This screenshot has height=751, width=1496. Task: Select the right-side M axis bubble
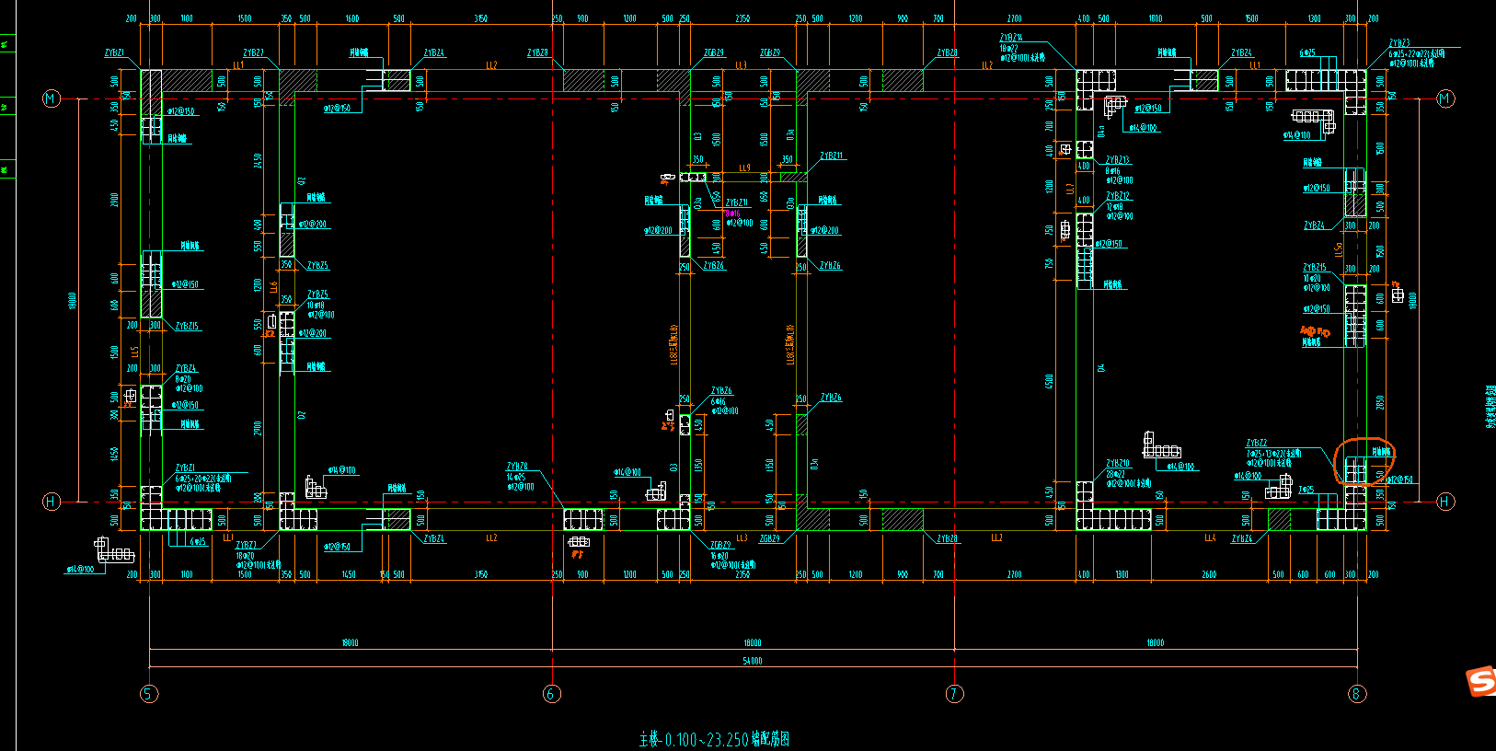coord(1445,98)
